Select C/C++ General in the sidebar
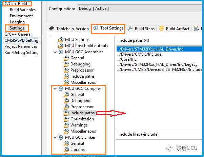The width and height of the screenshot is (204, 157). point(18,34)
